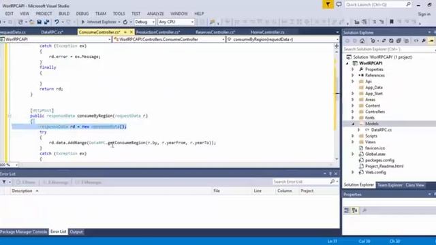436x245 pixels.
Task: Switch to the Class View tab
Action: click(415, 185)
